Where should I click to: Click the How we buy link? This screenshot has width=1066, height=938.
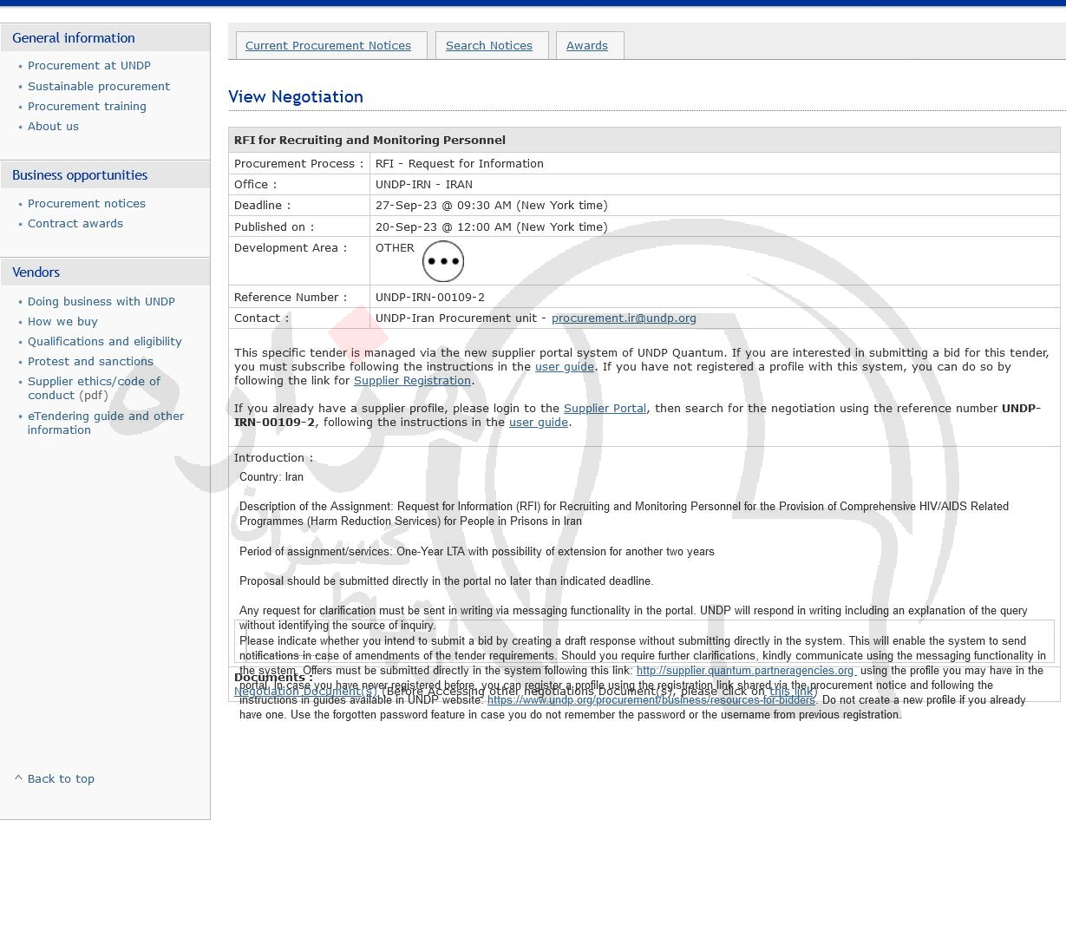coord(62,322)
